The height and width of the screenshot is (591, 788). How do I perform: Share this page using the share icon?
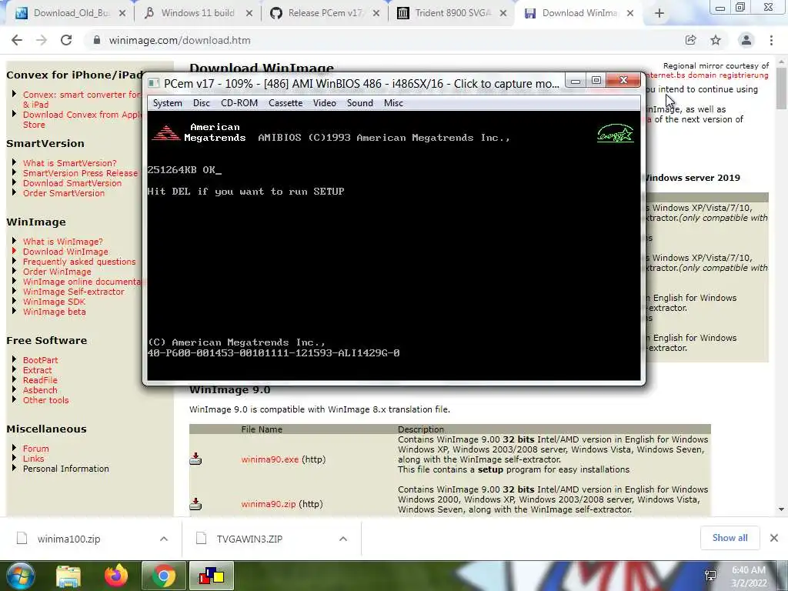coord(690,40)
